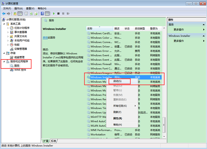Screen dimensions: 207x149
Task: Sort by the 登录为 column header
Action: coord(155,29)
